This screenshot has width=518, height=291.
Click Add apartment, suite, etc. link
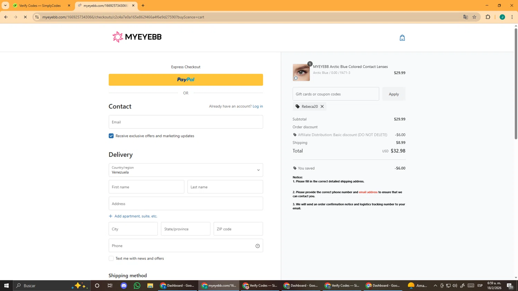point(133,216)
